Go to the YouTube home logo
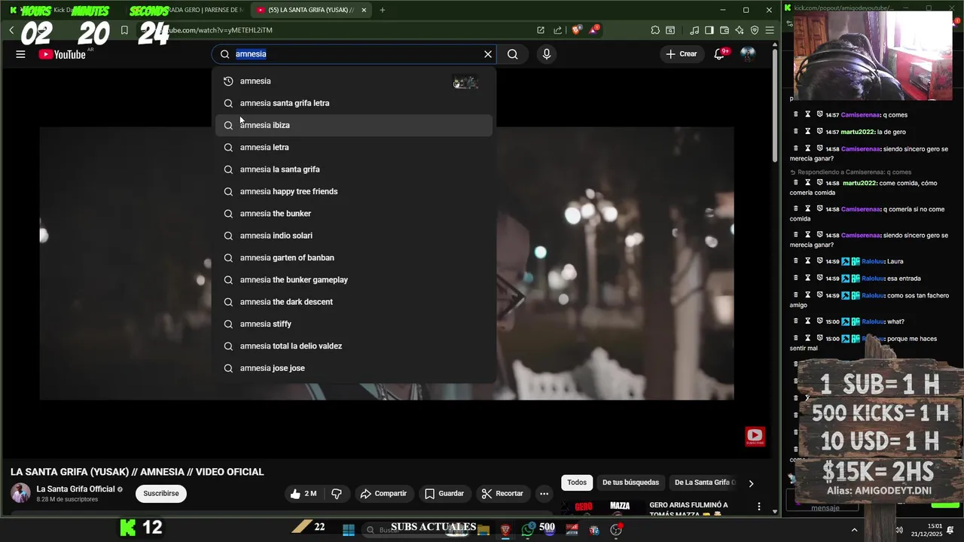The width and height of the screenshot is (964, 542). 63,54
